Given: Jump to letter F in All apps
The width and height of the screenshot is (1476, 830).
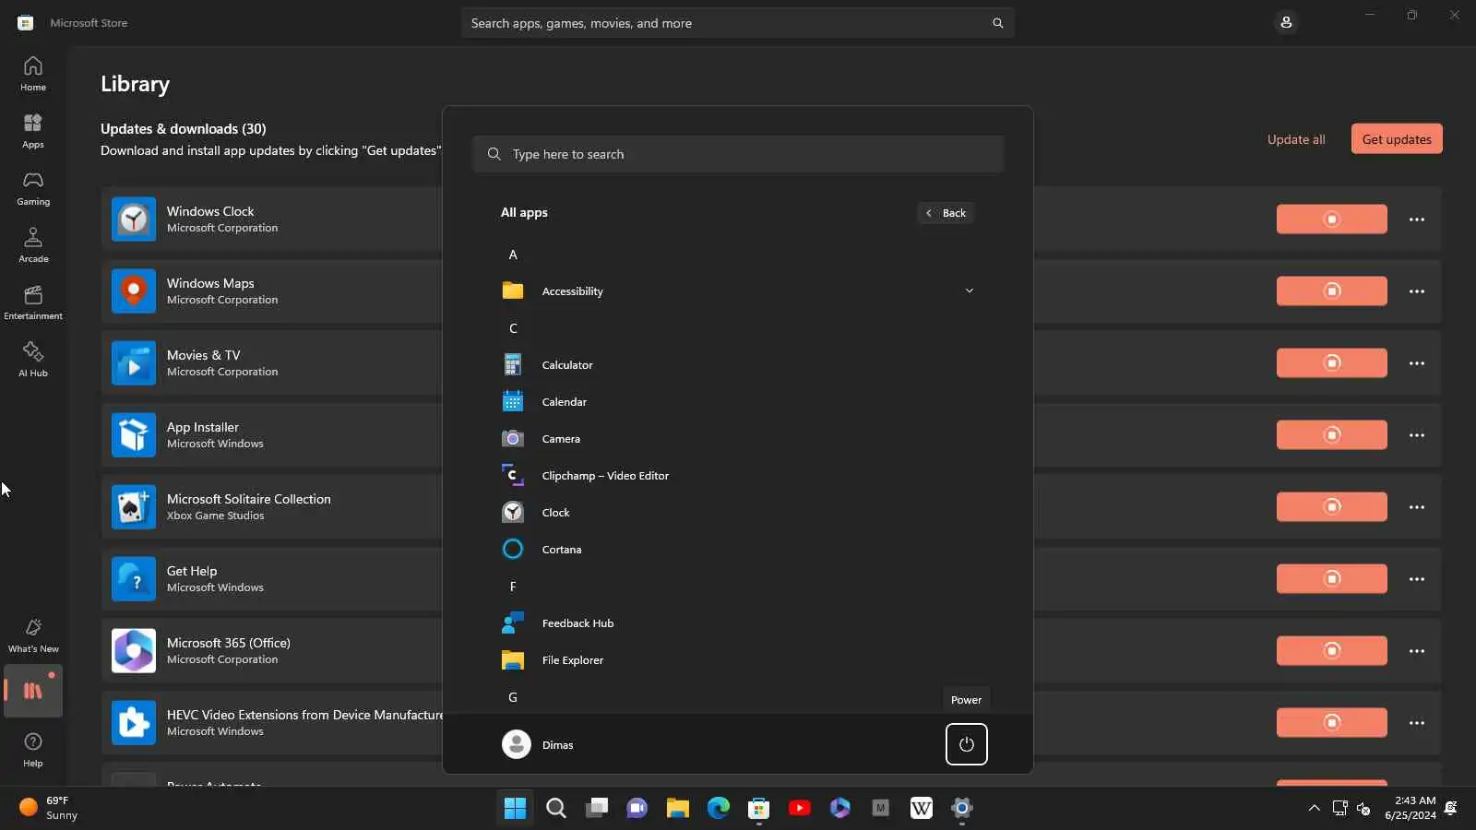Looking at the screenshot, I should [513, 587].
